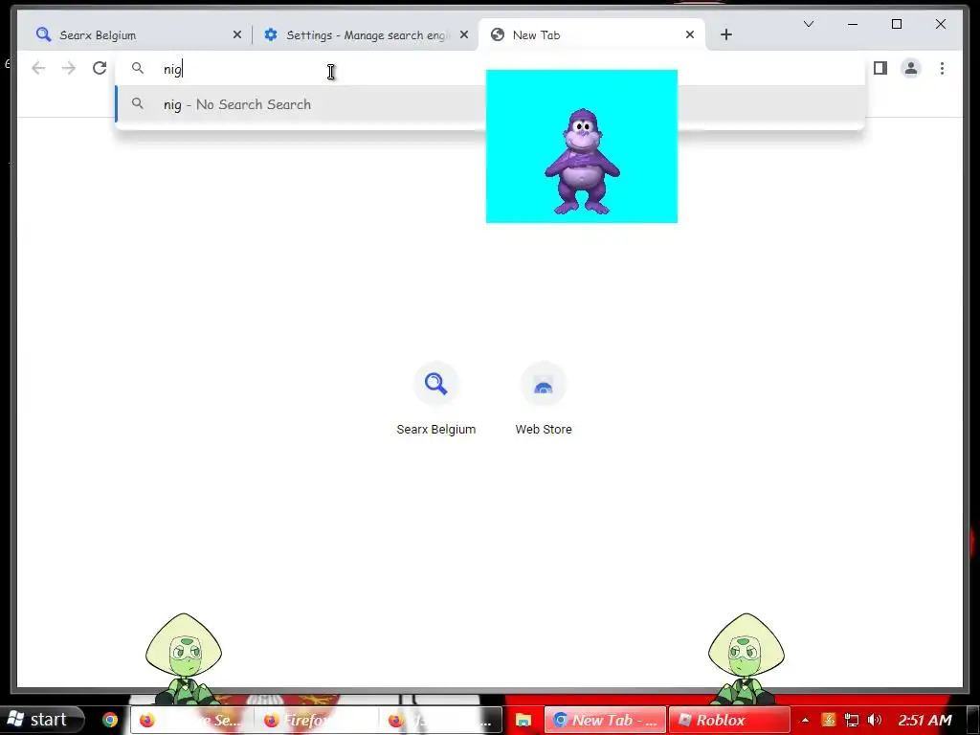Switch to the third Firefox taskbar window
This screenshot has height=735, width=980.
440,721
